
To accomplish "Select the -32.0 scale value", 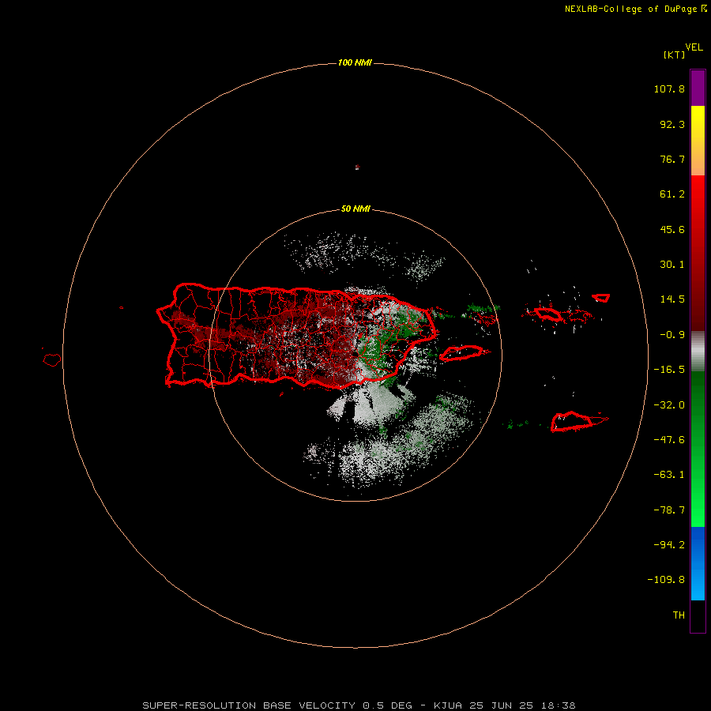I will click(669, 405).
